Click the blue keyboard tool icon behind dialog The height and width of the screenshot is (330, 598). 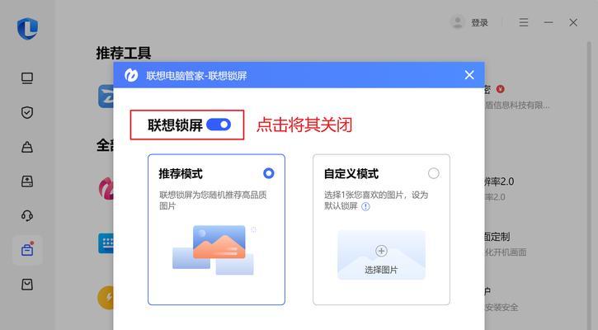[x=106, y=243]
